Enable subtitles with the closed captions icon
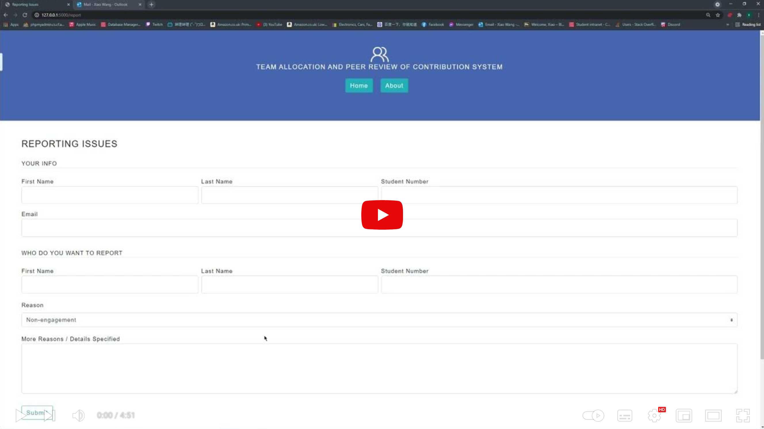Image resolution: width=764 pixels, height=429 pixels. (624, 415)
